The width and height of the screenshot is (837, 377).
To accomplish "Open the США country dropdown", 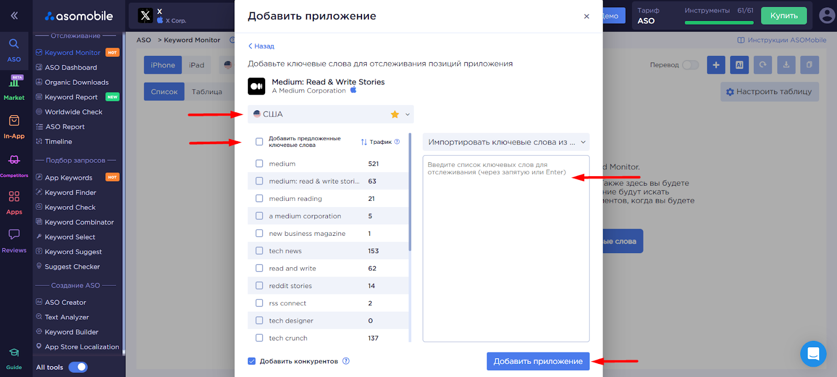I will click(x=331, y=114).
